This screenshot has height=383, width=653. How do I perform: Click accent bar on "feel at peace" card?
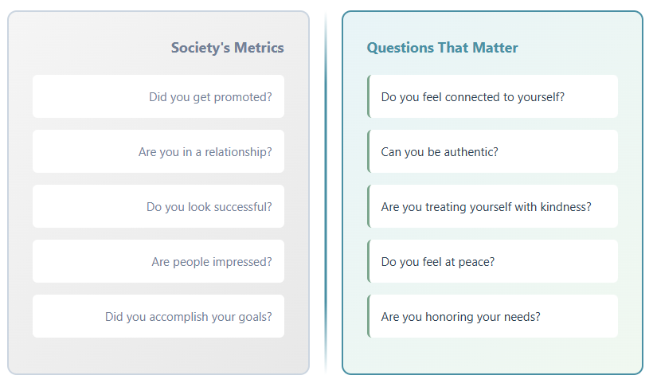369,261
